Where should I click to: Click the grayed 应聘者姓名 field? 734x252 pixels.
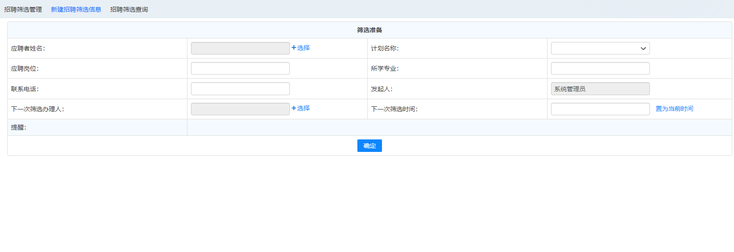click(240, 48)
